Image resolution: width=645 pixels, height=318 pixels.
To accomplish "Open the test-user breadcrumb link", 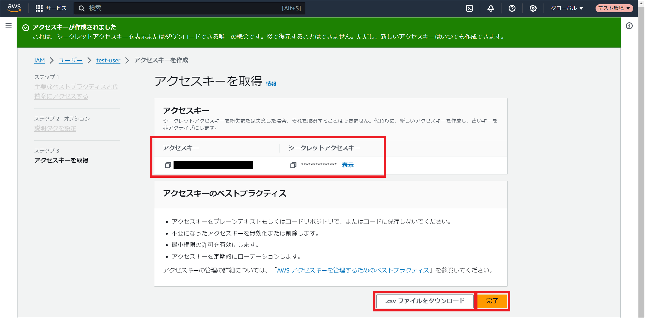I will pyautogui.click(x=108, y=60).
